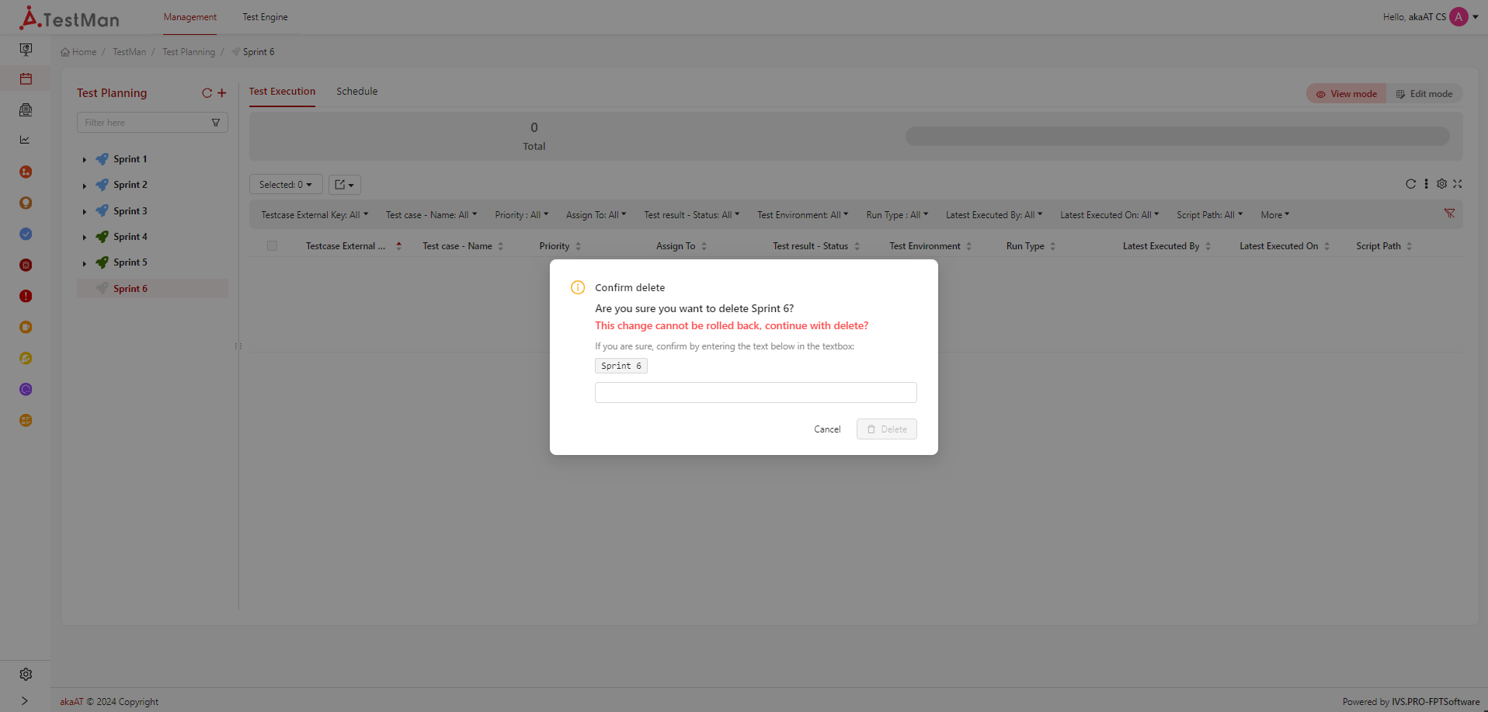Click the Delete button in dialog
Screen dimensions: 1488x712
pos(887,429)
